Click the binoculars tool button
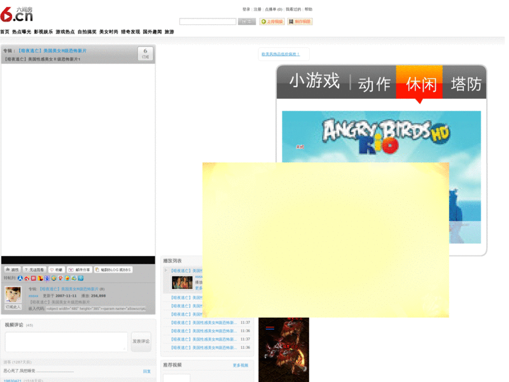The image size is (509, 382). (13, 270)
